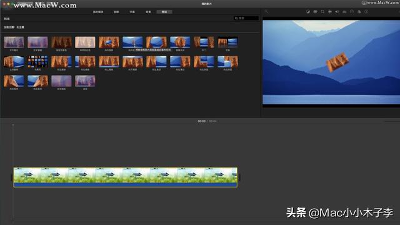Select the Puzzle Right transition thumbnail

coord(227,62)
